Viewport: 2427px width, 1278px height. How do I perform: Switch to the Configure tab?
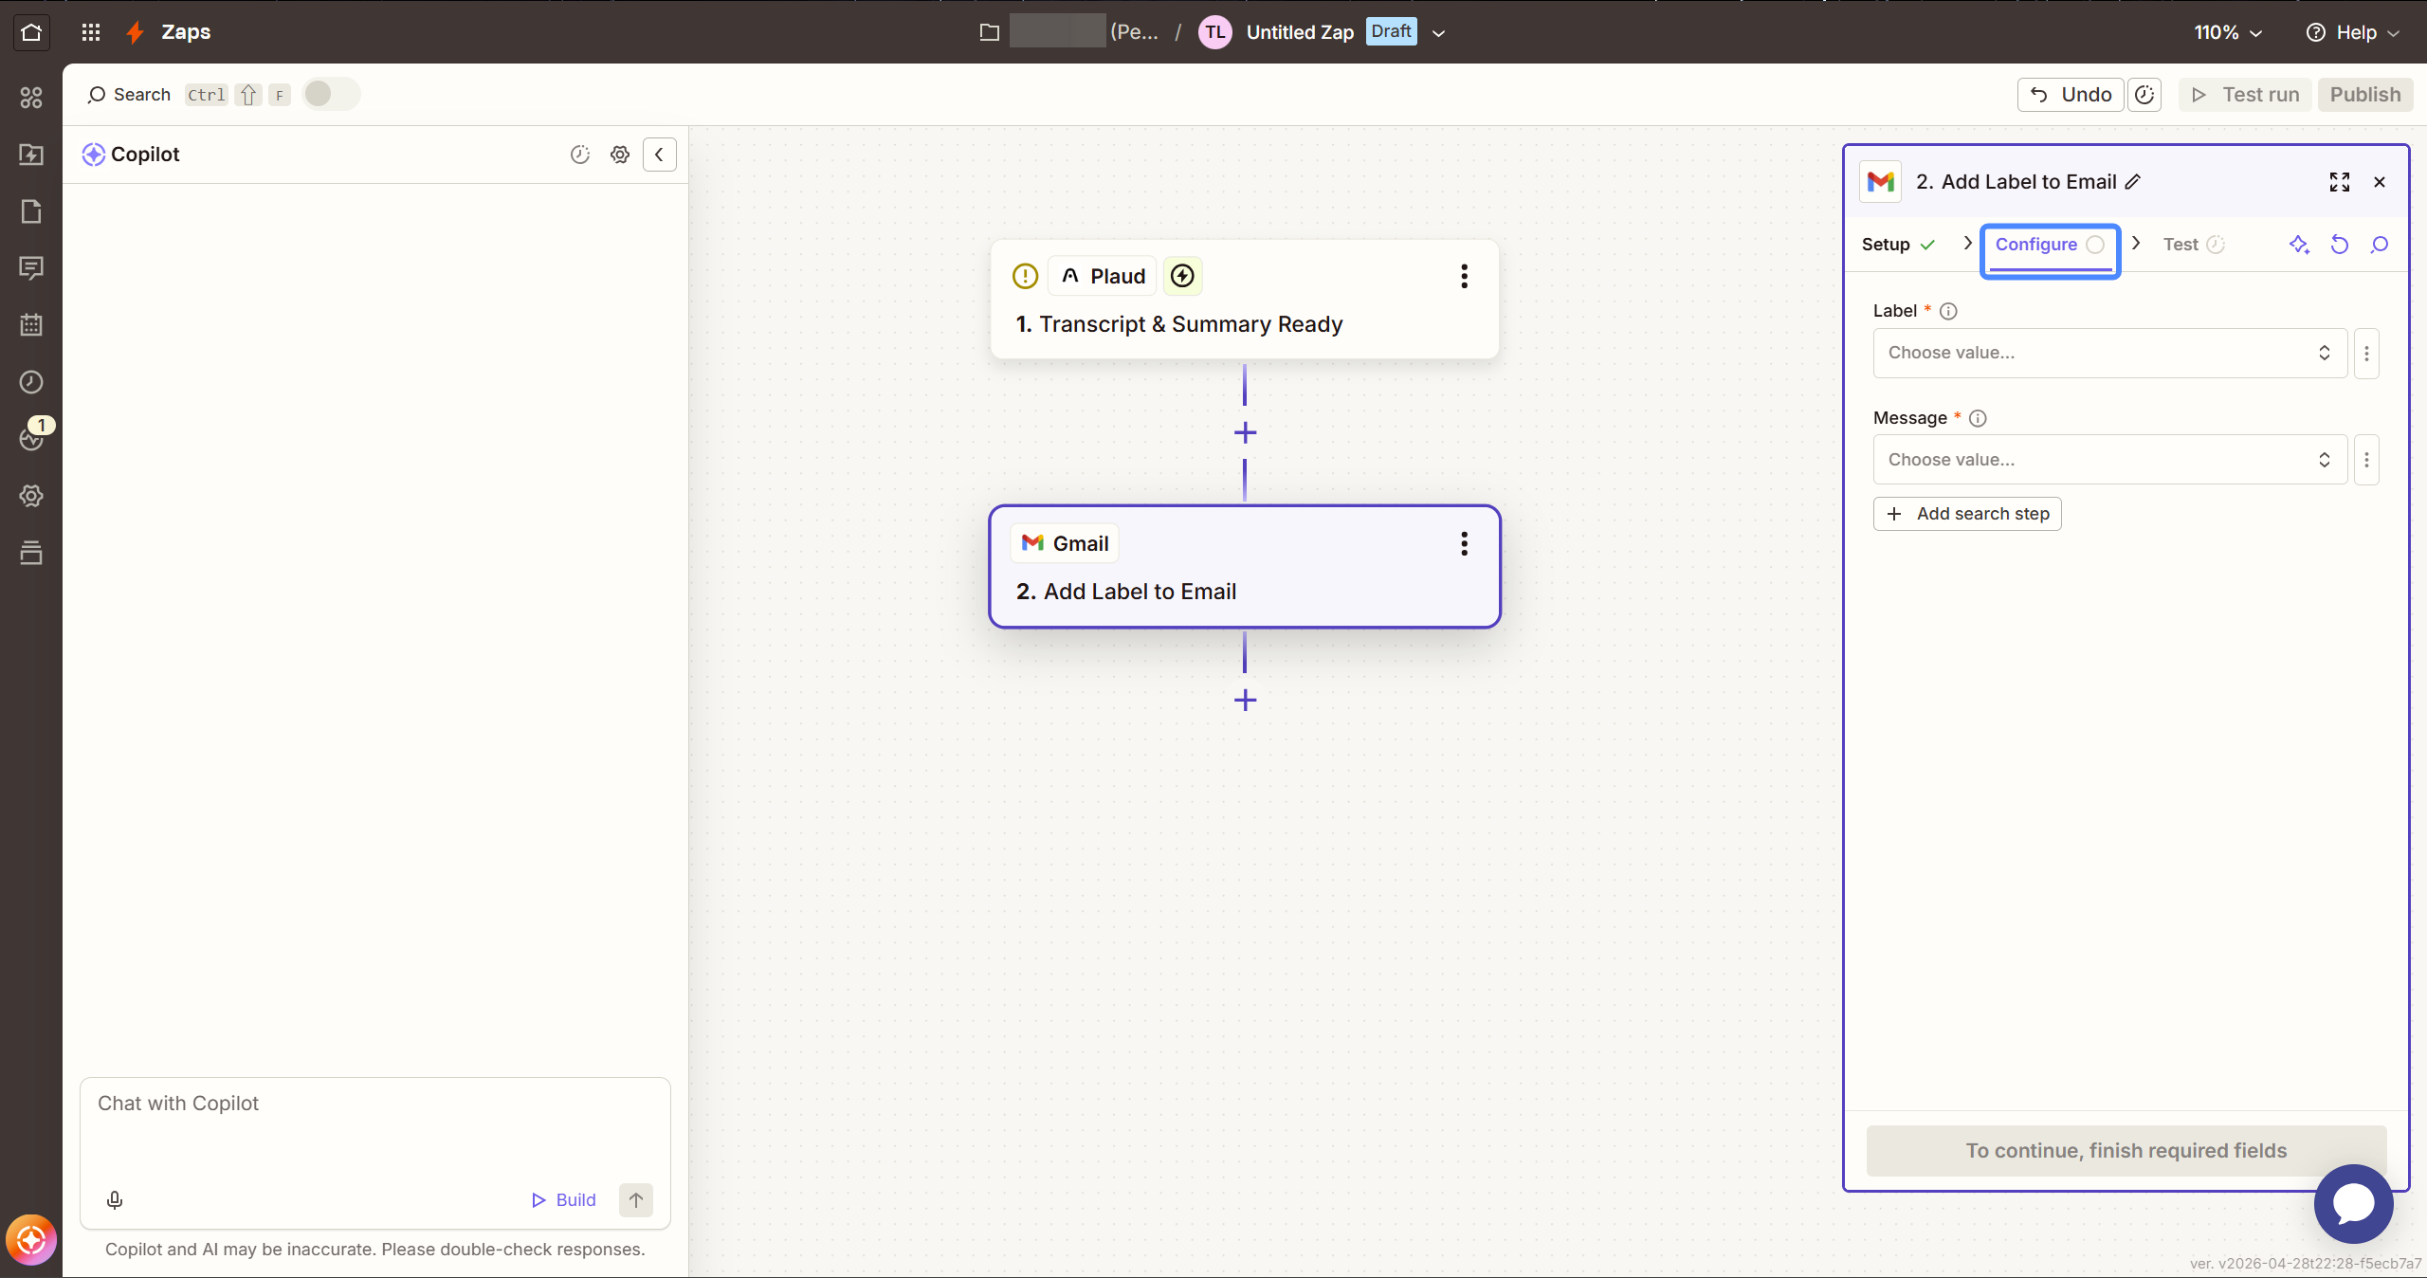click(x=2050, y=245)
